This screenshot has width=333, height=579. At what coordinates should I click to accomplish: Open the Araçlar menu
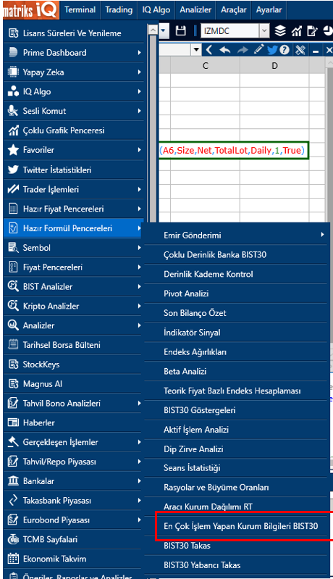coord(234,9)
